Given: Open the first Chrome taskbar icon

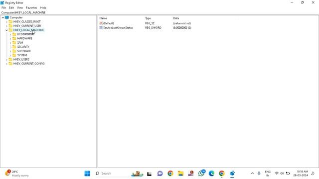Looking at the screenshot, I should coord(170,174).
